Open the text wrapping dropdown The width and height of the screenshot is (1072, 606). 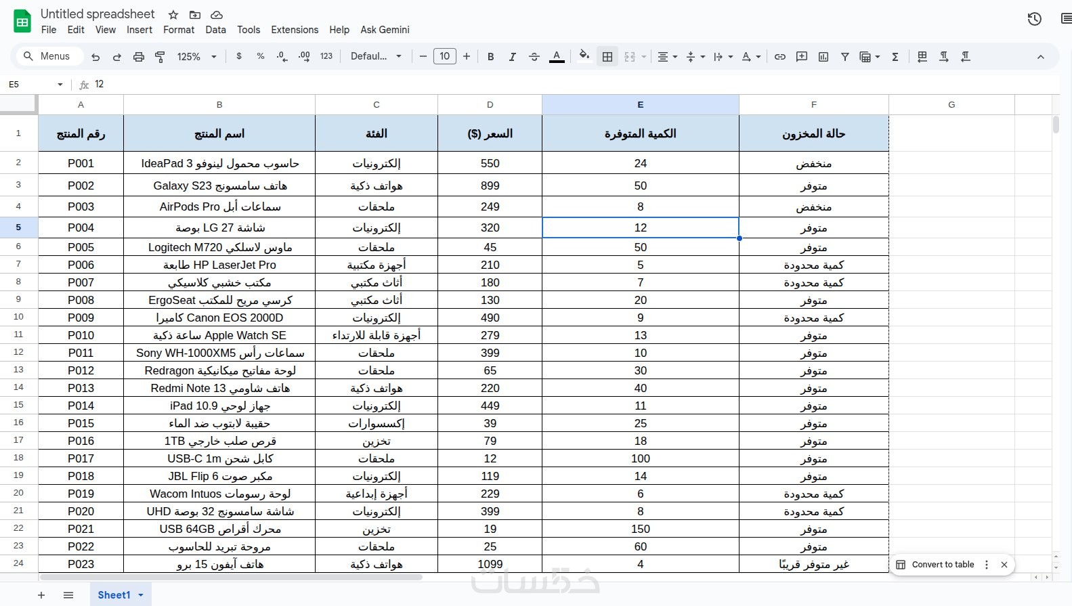(723, 57)
